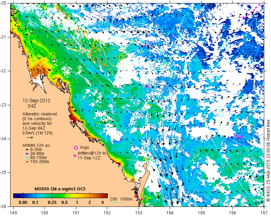
Task: Click the '80-150m' depth label
Action: click(38, 157)
